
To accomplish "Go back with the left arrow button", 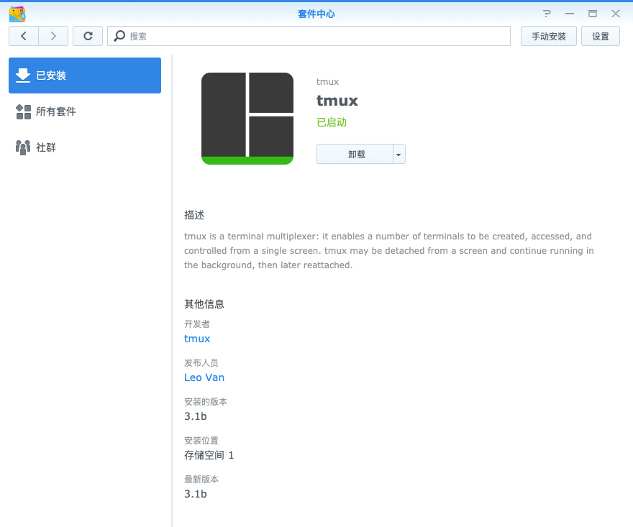I will click(x=24, y=36).
